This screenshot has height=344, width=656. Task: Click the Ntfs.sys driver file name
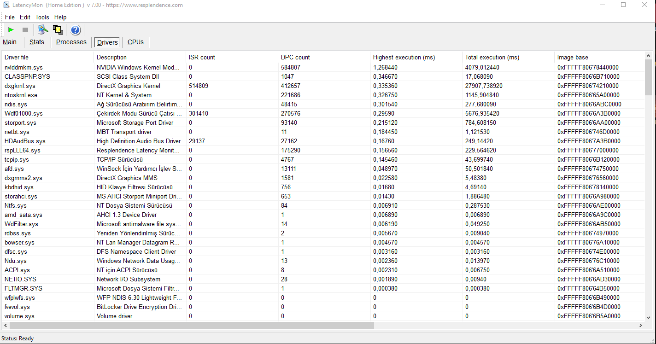pos(16,205)
